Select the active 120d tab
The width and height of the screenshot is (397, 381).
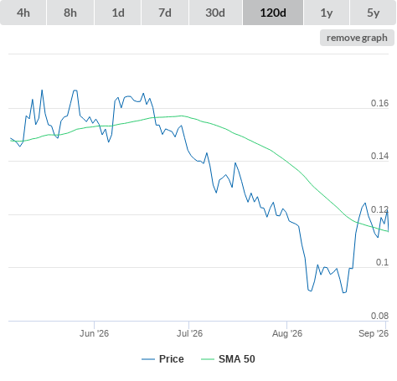click(x=273, y=13)
